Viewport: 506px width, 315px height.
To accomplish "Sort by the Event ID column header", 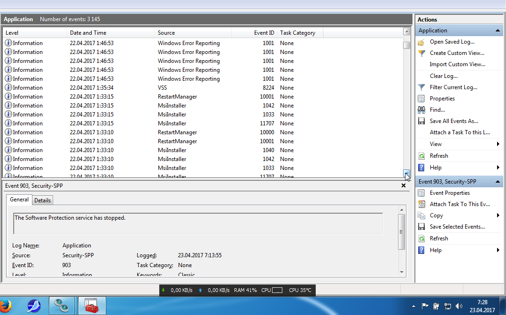I will (254, 33).
